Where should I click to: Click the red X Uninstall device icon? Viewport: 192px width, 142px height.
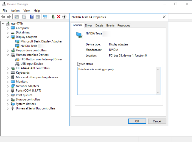[59, 17]
